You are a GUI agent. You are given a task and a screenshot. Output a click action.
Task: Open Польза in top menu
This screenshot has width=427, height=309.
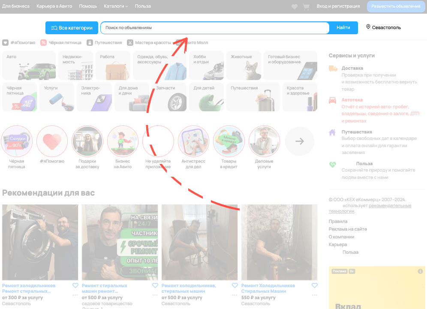143,6
